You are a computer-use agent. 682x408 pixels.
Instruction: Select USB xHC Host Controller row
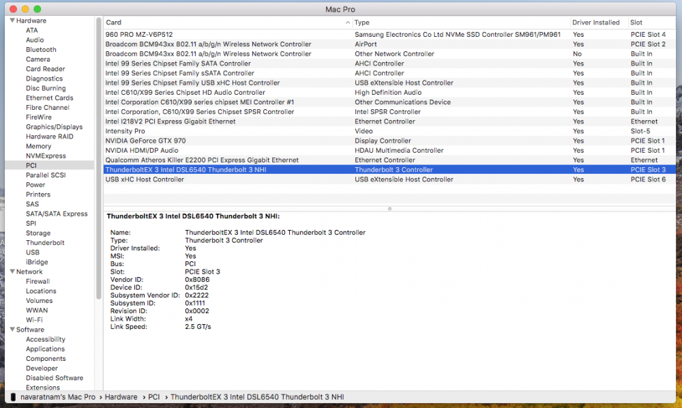coord(389,179)
